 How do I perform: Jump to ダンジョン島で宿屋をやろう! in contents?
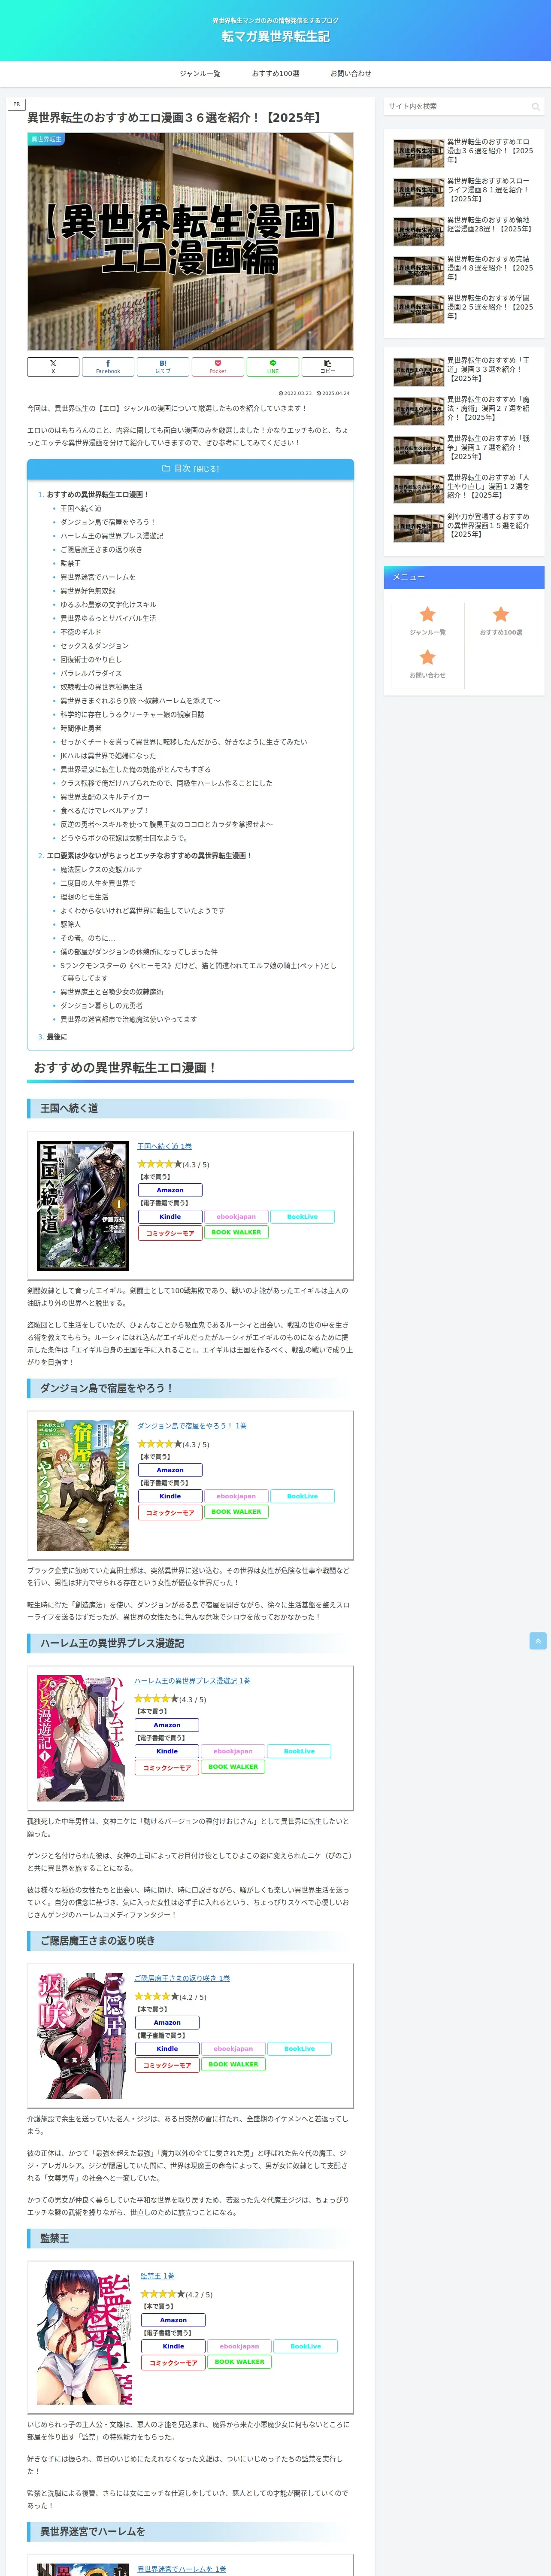point(108,522)
